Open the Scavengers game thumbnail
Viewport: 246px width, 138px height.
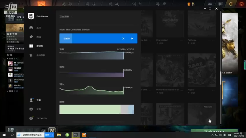[x=170, y=114]
